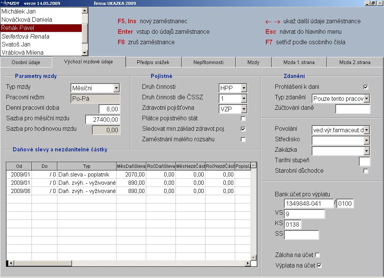Click the Od column header
384x278 pixels.
(x=19, y=166)
